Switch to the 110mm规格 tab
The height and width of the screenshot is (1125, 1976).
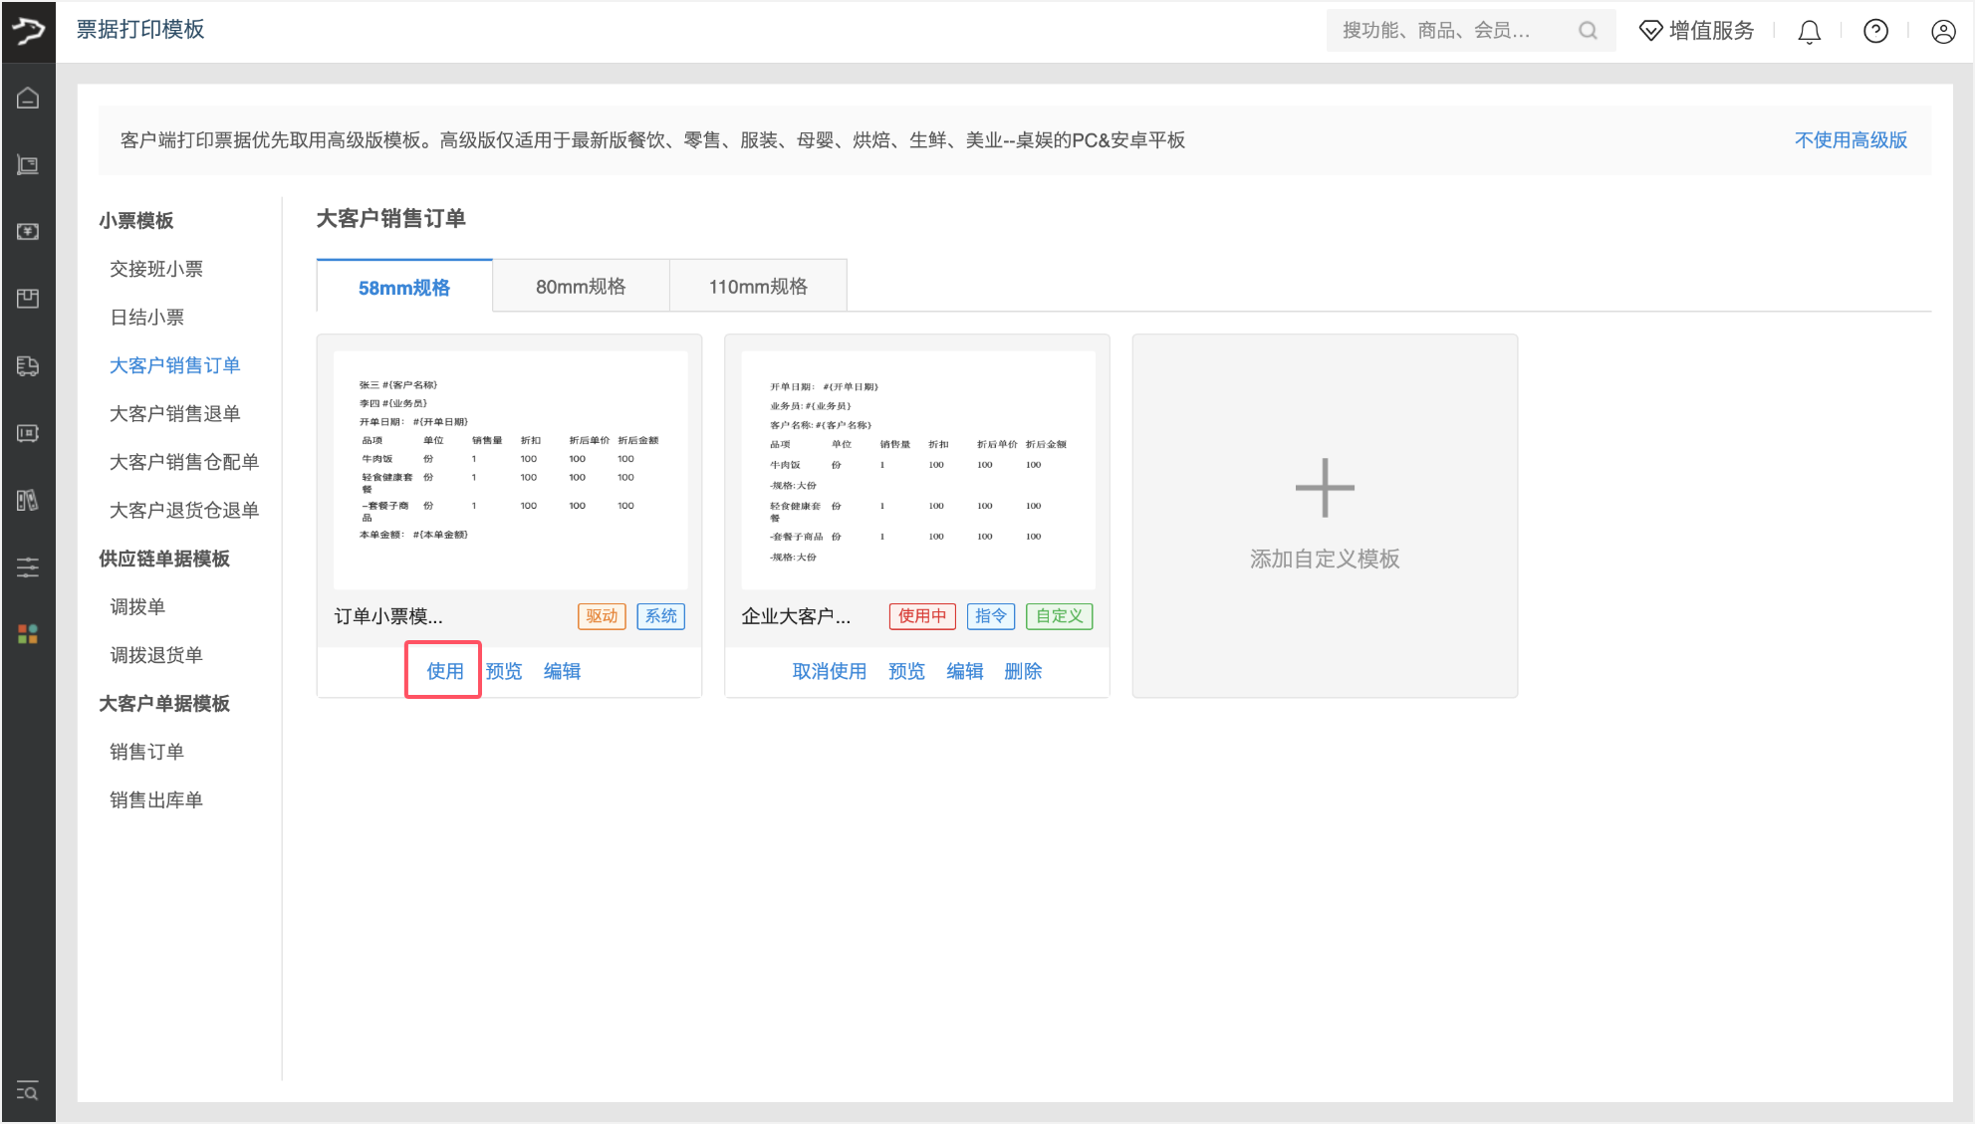(x=758, y=287)
